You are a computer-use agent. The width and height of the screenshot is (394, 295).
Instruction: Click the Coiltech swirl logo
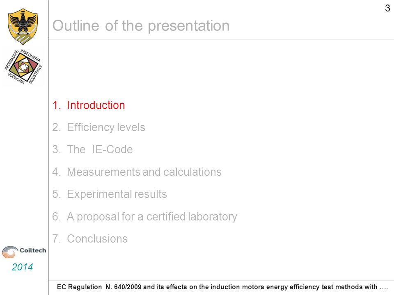[x=10, y=252]
